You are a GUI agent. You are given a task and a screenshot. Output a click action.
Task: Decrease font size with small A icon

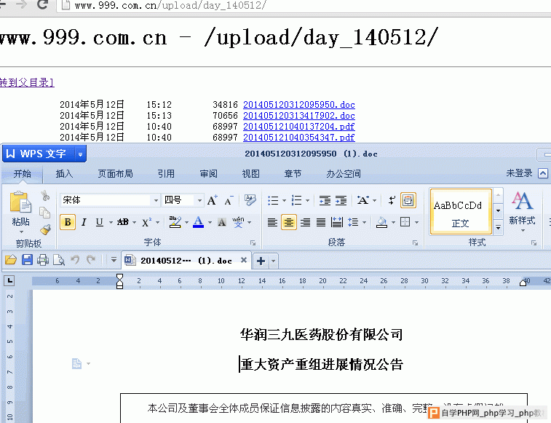[229, 201]
